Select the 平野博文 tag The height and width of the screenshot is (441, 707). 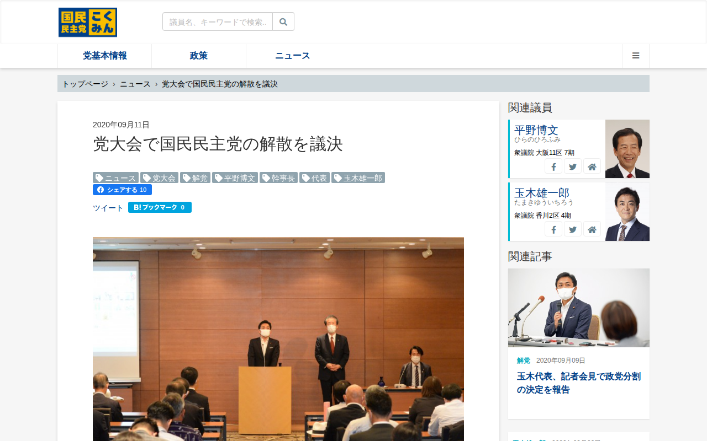pyautogui.click(x=235, y=178)
